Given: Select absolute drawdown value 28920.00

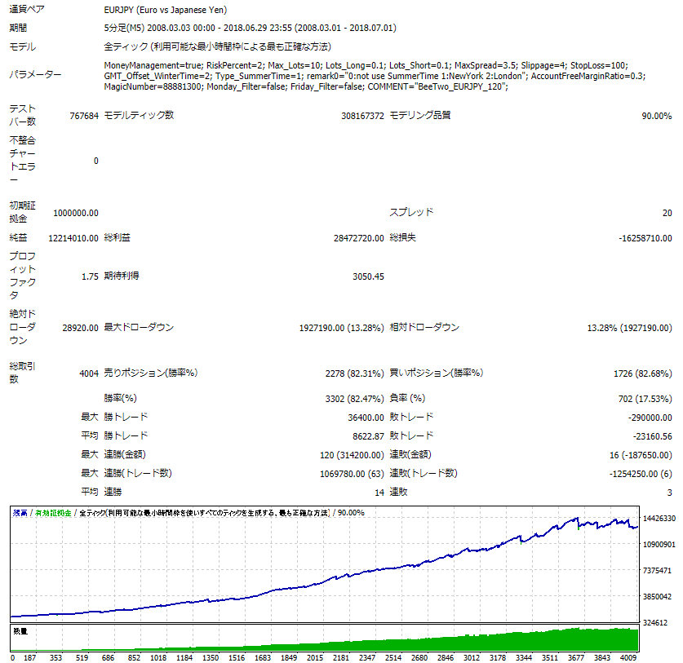Looking at the screenshot, I should (80, 328).
